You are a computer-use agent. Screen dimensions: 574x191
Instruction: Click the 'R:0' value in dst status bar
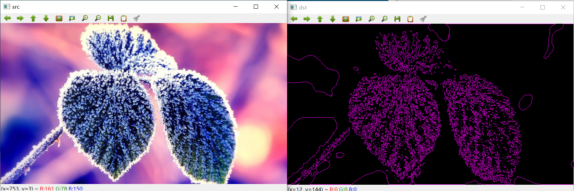click(x=333, y=189)
